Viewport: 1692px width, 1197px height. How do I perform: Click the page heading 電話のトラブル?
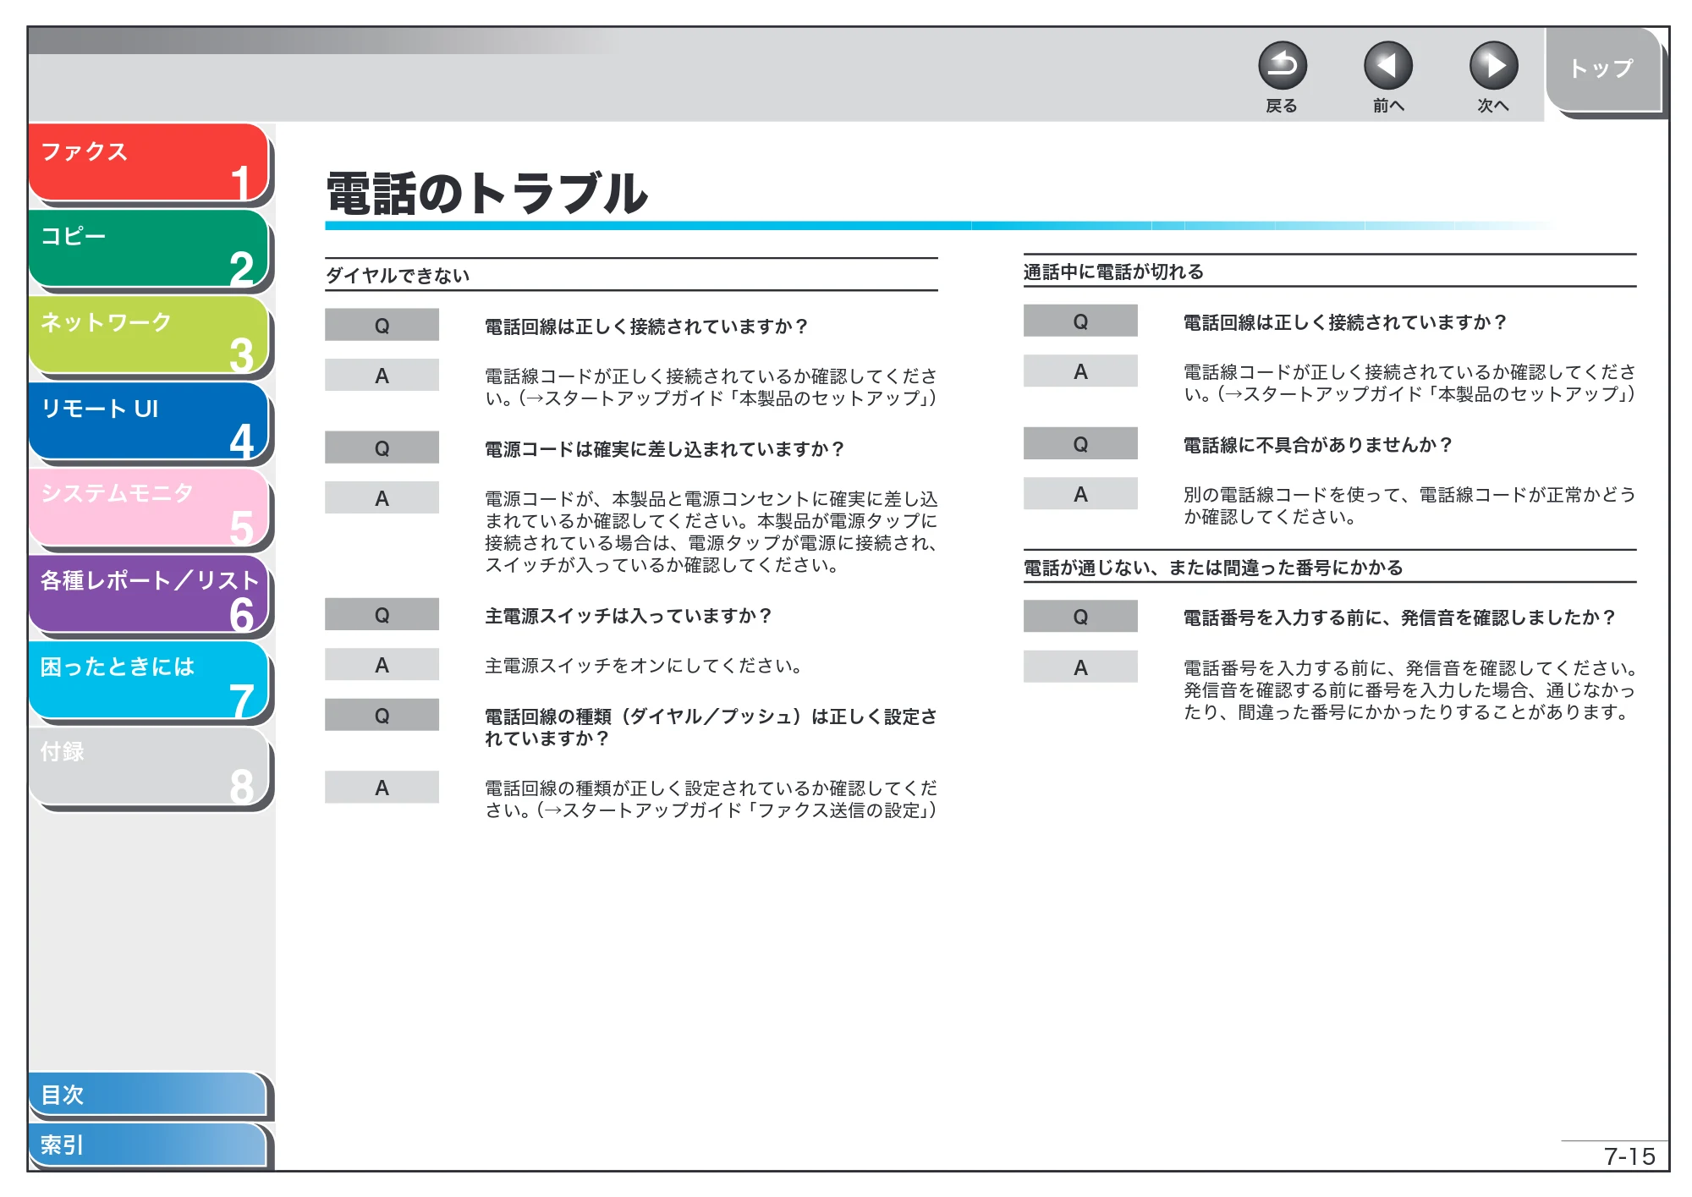(x=487, y=193)
